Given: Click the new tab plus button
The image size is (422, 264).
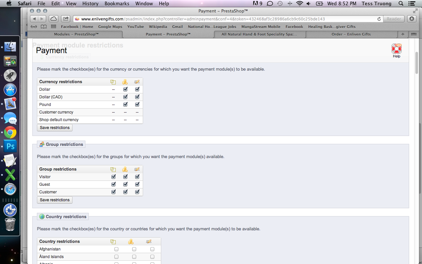Looking at the screenshot, I should tap(403, 34).
